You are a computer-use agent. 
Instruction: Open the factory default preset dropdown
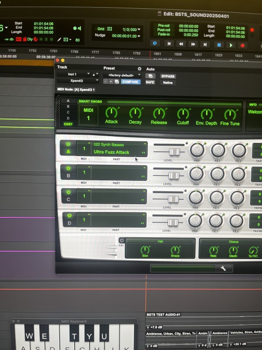click(x=122, y=75)
